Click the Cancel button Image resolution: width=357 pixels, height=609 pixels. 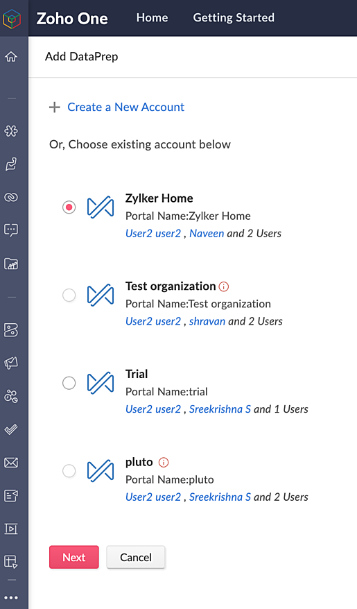click(136, 558)
